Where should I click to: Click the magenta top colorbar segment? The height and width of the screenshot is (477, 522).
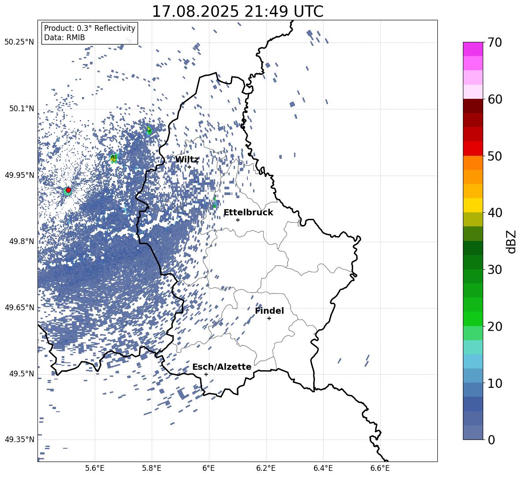(x=473, y=49)
